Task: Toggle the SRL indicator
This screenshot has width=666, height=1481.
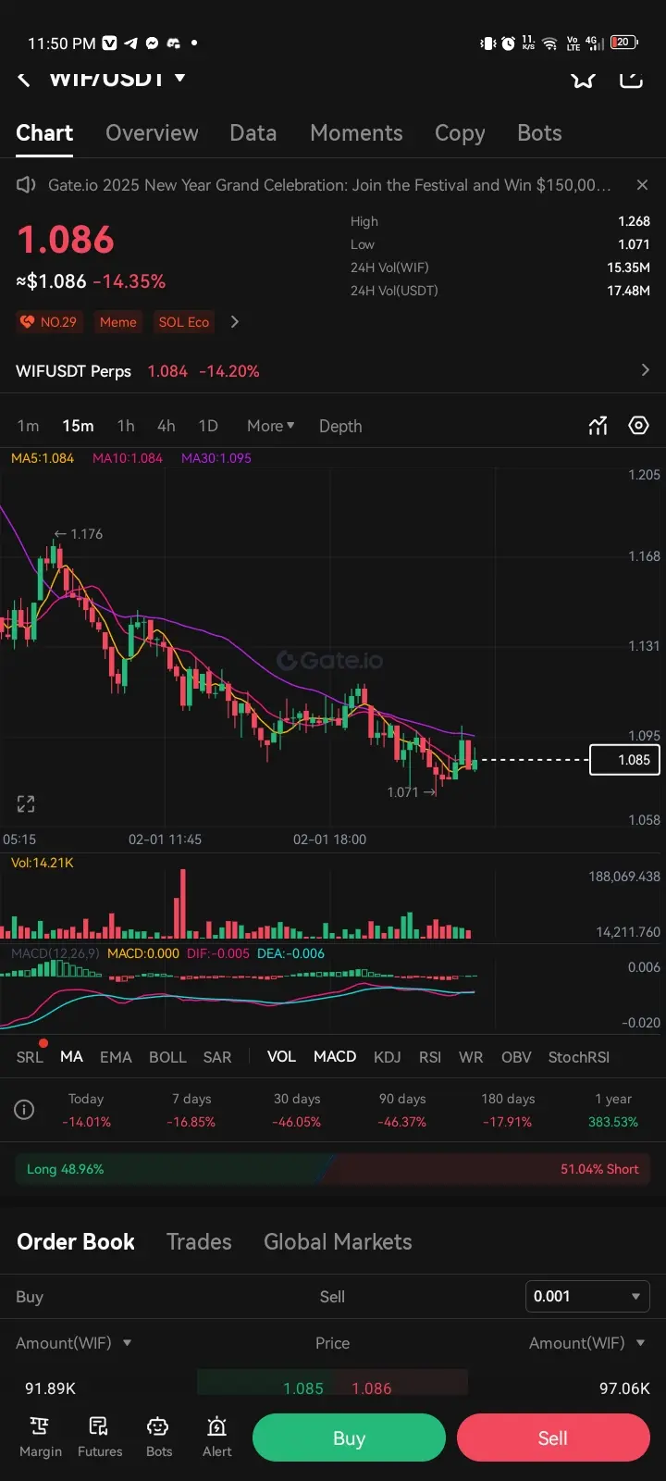Action: pos(30,1057)
